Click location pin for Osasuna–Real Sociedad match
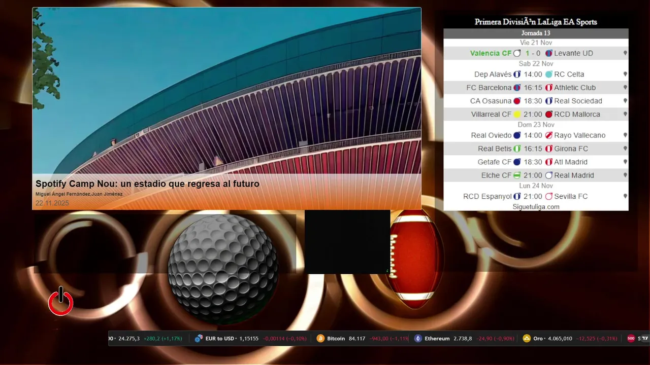This screenshot has width=650, height=365. coord(625,101)
